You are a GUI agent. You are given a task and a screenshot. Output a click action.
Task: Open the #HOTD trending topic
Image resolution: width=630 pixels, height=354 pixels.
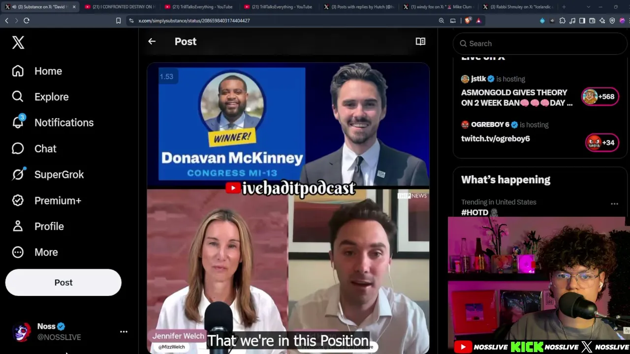pos(475,212)
